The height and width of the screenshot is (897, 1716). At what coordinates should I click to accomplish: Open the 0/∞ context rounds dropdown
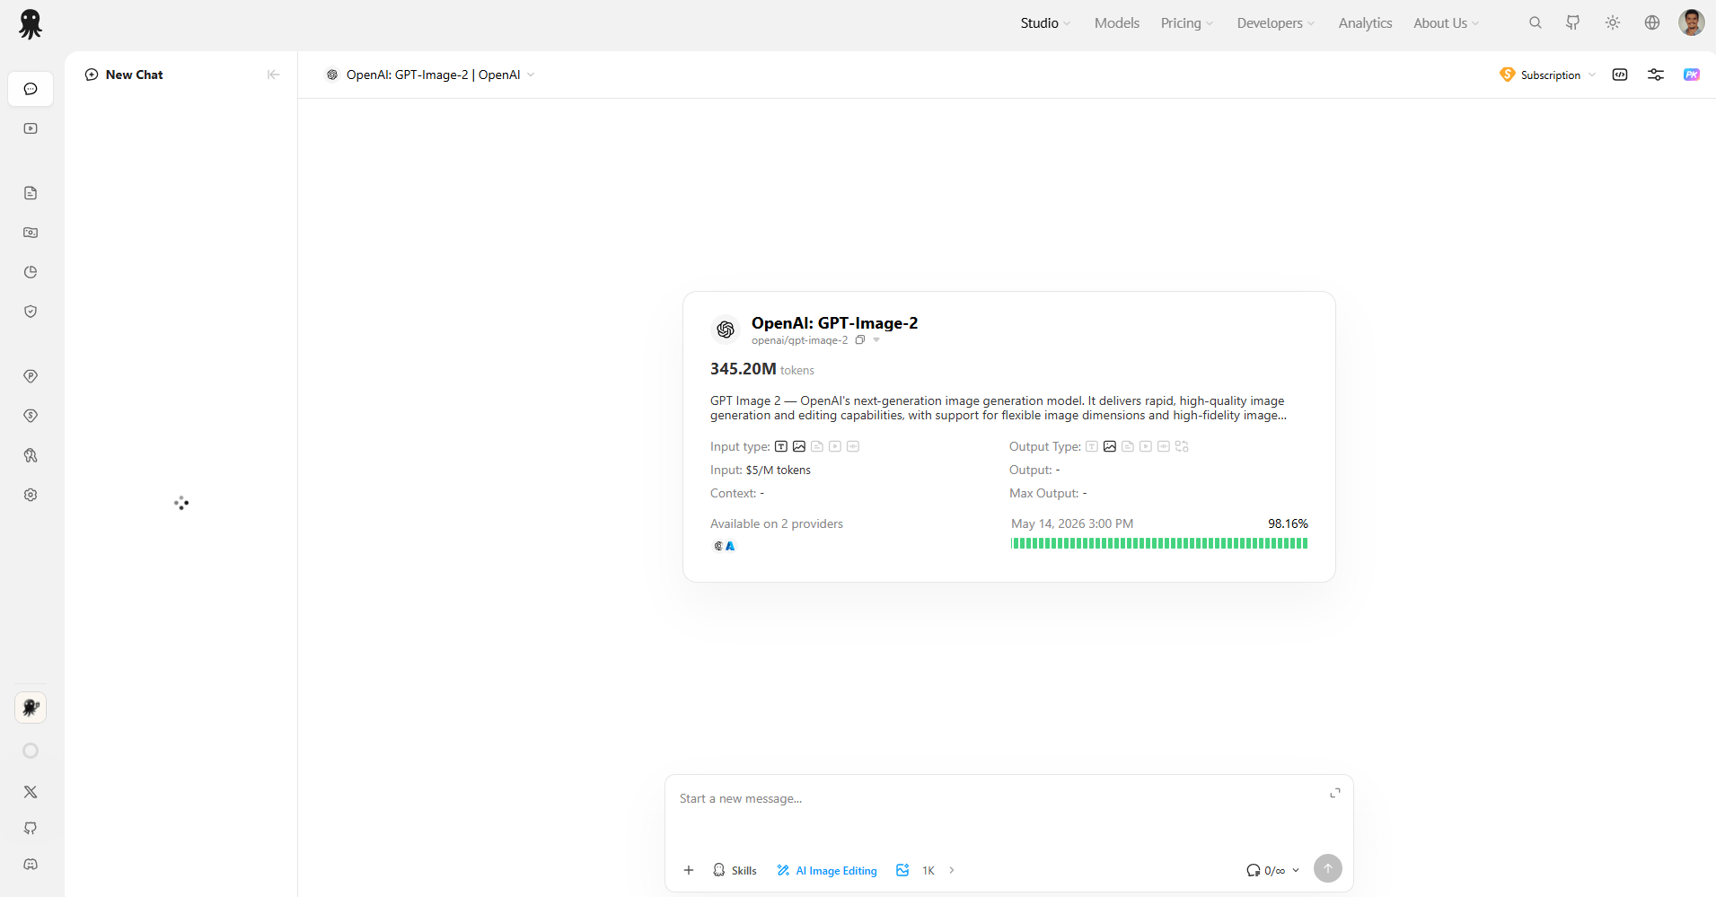point(1273,870)
